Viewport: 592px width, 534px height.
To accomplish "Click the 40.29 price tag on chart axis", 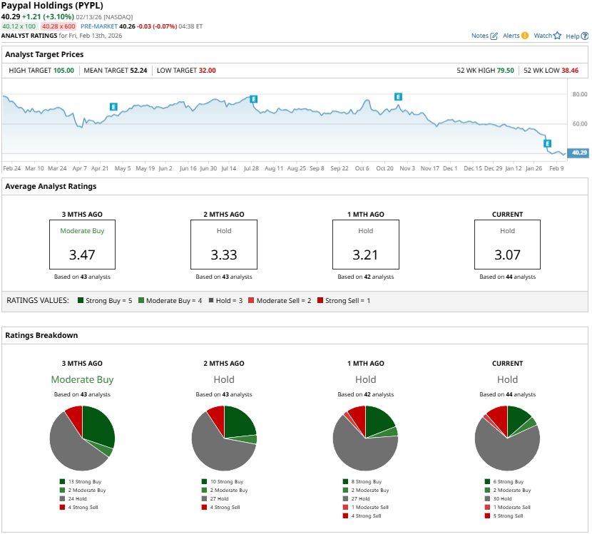I will pos(578,153).
